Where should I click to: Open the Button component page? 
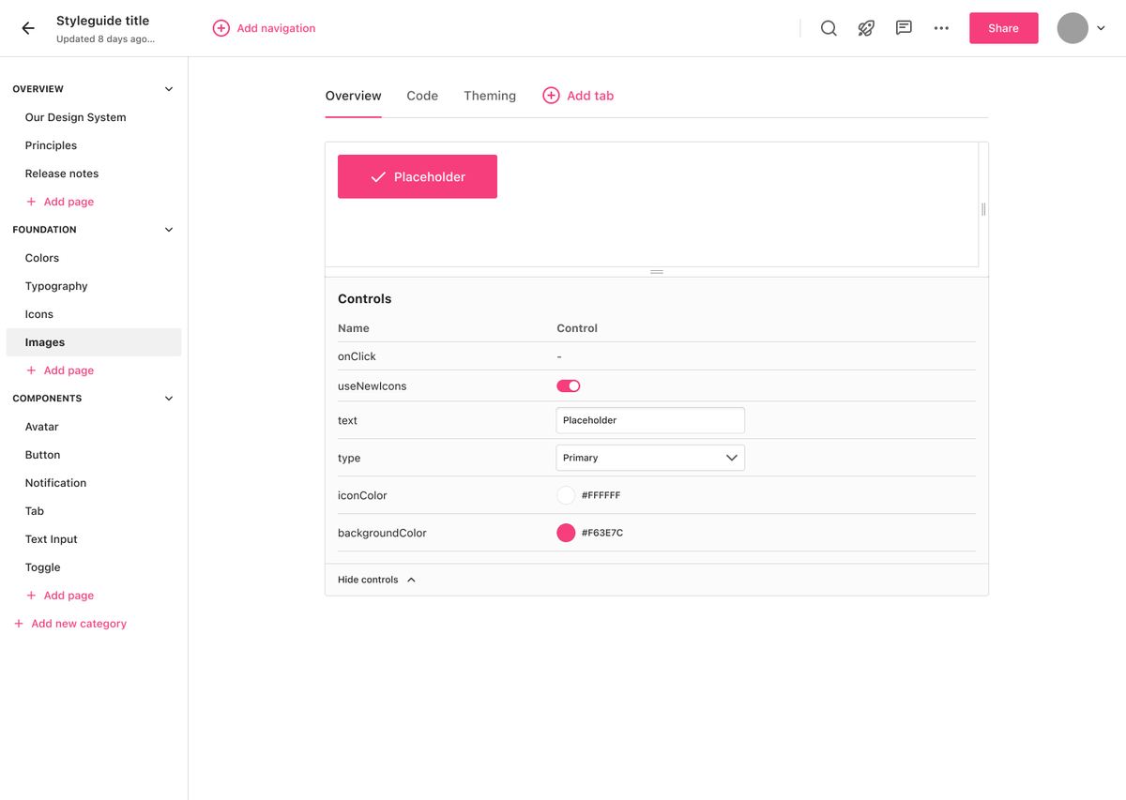(x=42, y=455)
